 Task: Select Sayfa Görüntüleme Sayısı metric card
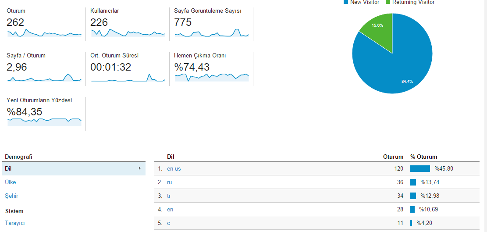click(x=211, y=24)
